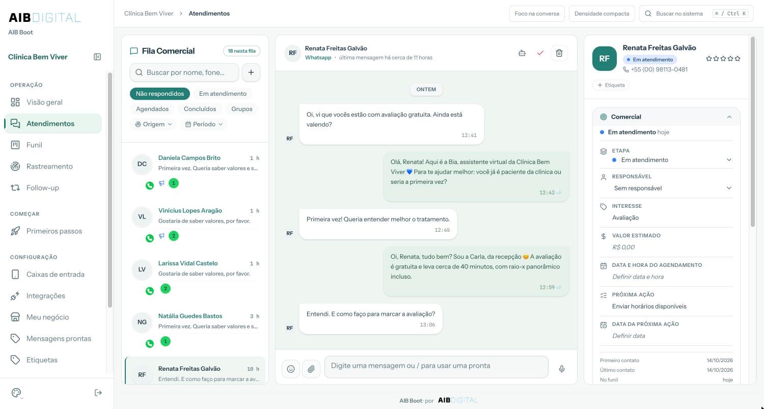Open the Origem filter dropdown
Image resolution: width=764 pixels, height=409 pixels.
click(153, 124)
